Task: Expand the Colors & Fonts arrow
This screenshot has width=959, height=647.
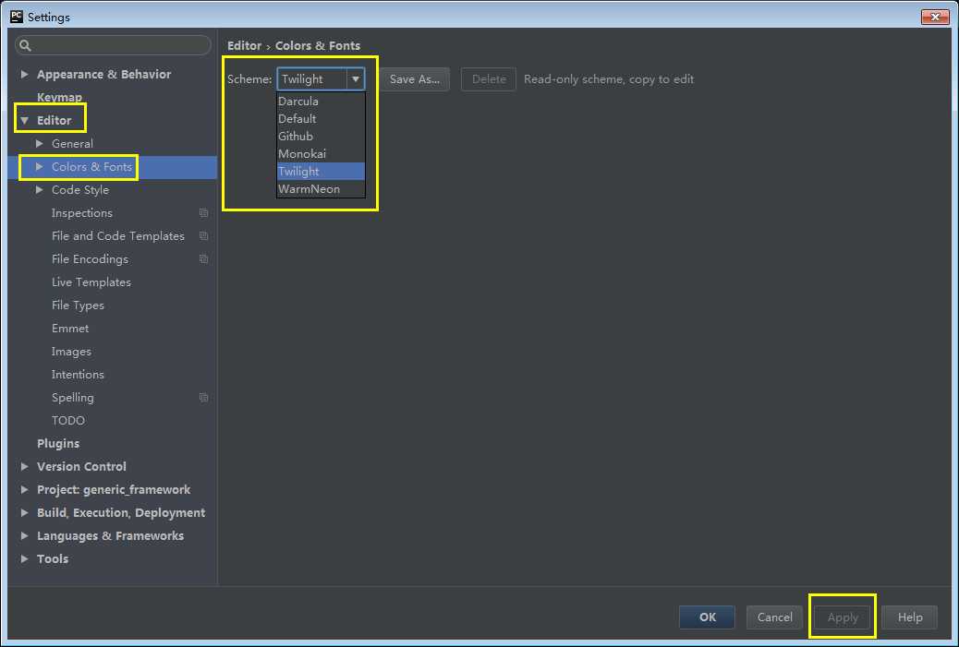Action: [39, 167]
